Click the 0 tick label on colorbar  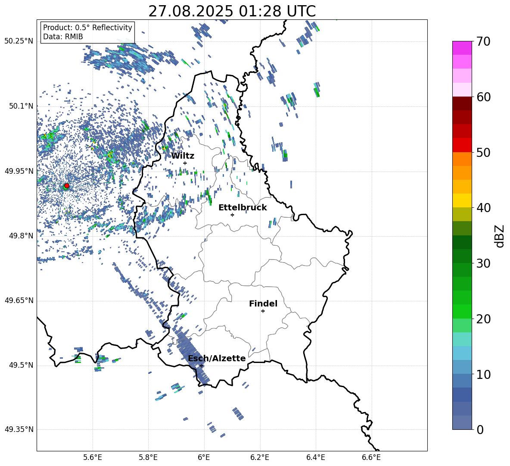point(479,429)
